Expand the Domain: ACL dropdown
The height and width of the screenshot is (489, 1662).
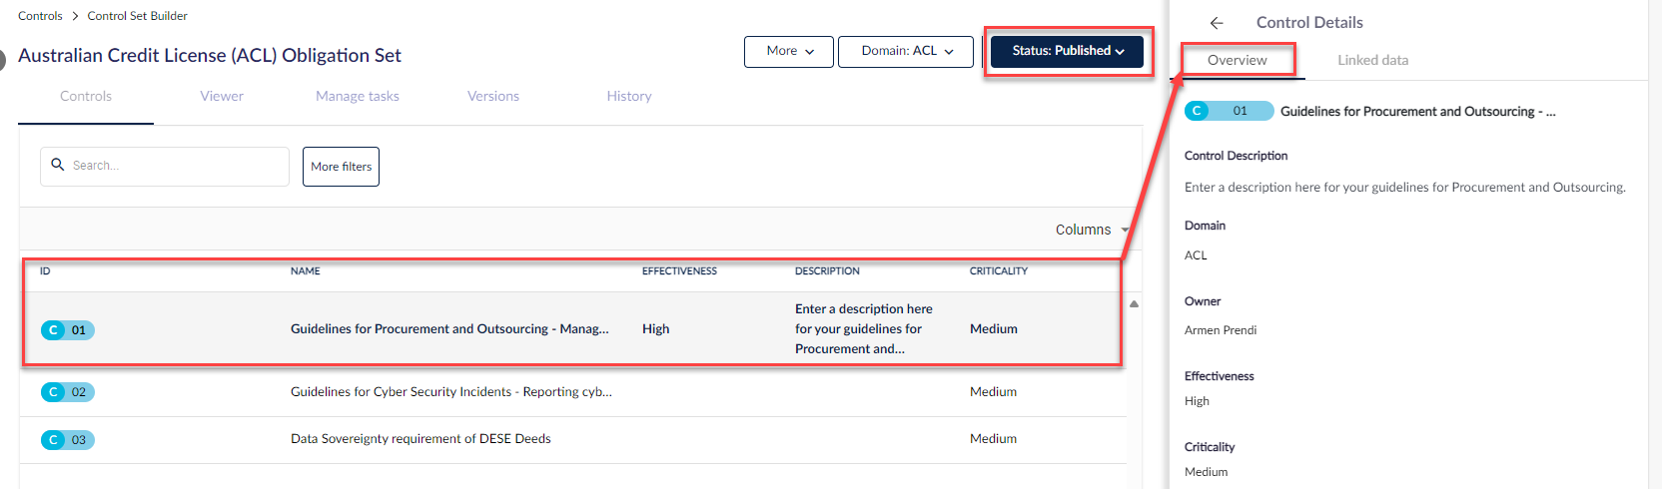click(906, 52)
